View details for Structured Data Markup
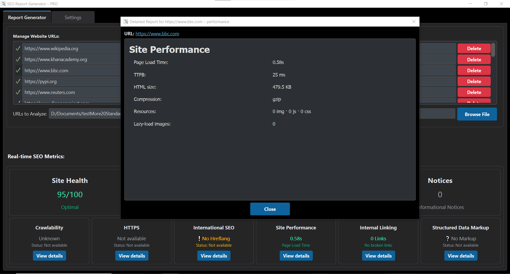This screenshot has height=274, width=510. [461, 256]
